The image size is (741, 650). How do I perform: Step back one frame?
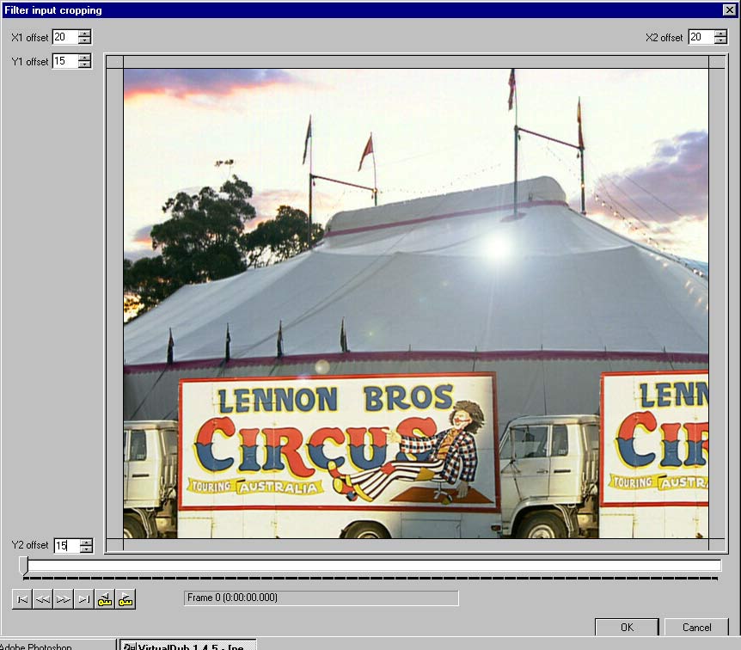coord(42,599)
